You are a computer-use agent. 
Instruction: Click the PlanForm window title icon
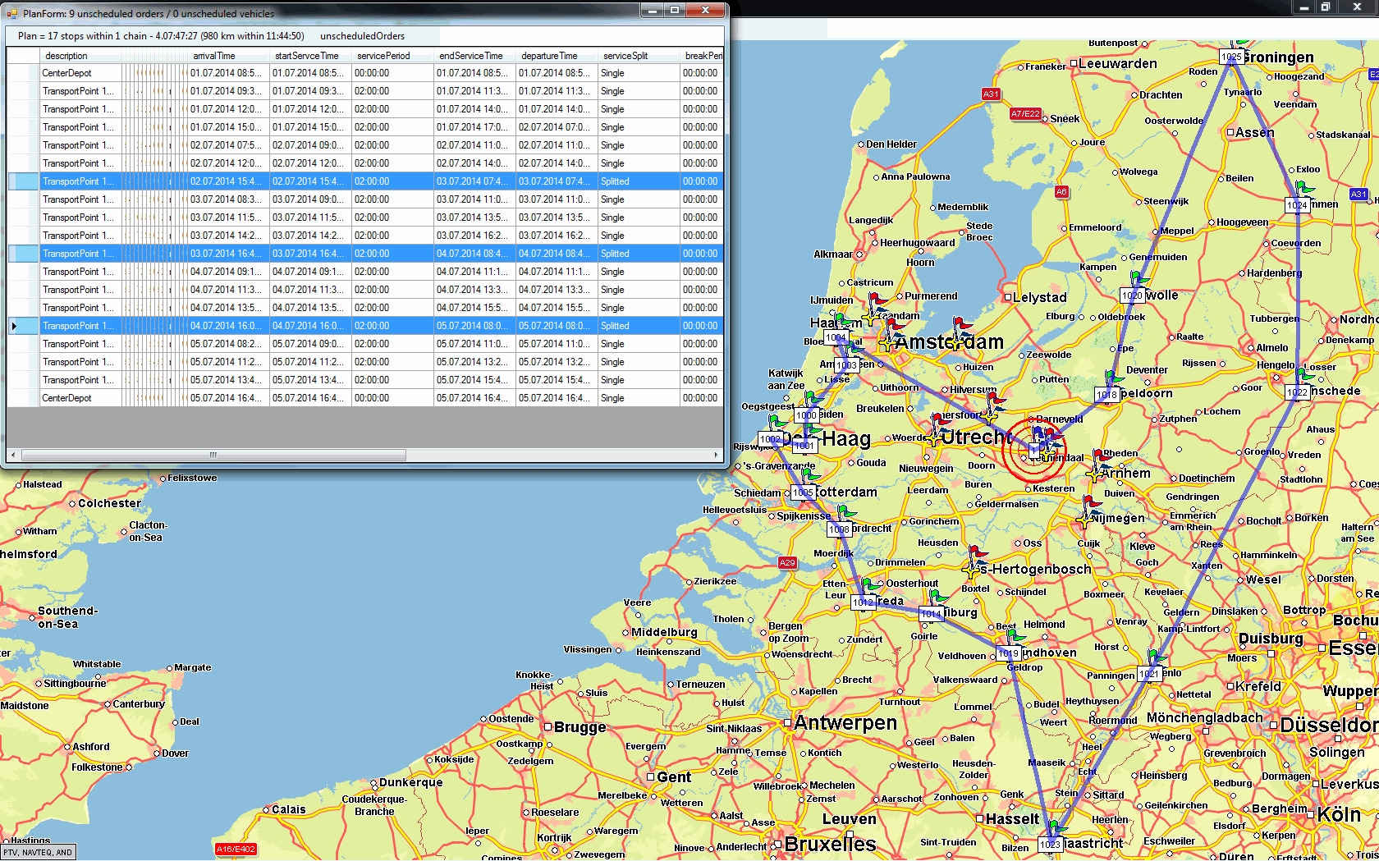[12, 13]
